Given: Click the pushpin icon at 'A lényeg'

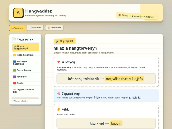Looking at the screenshot, I should pyautogui.click(x=59, y=62).
